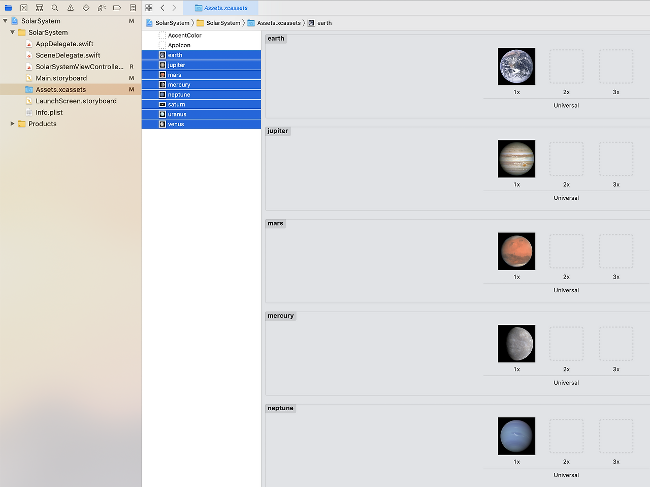Go forward with the right chevron
This screenshot has width=650, height=487.
pos(174,8)
